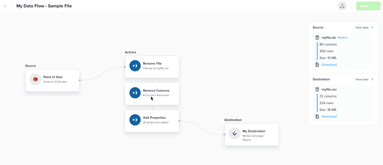Screen dimensions: 383x165
Task: Click the Amazon S3 Bucket source icon
Action: coord(35,79)
